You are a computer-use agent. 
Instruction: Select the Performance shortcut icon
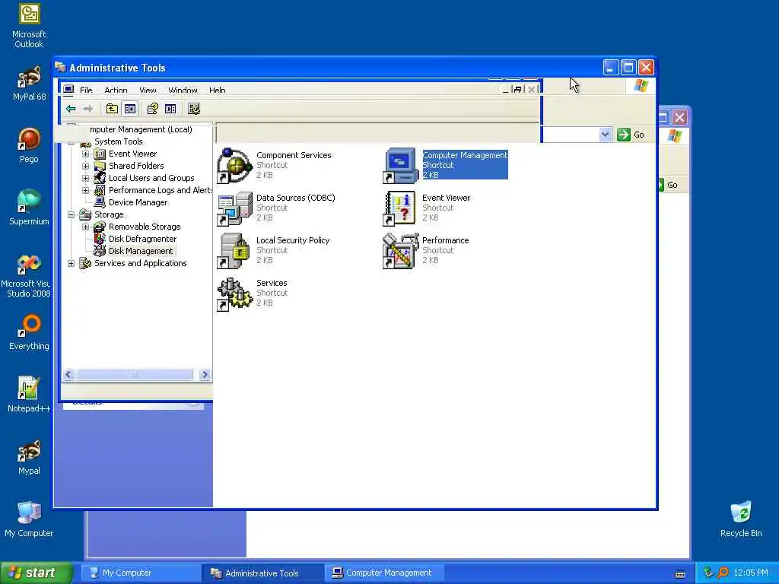coord(400,251)
